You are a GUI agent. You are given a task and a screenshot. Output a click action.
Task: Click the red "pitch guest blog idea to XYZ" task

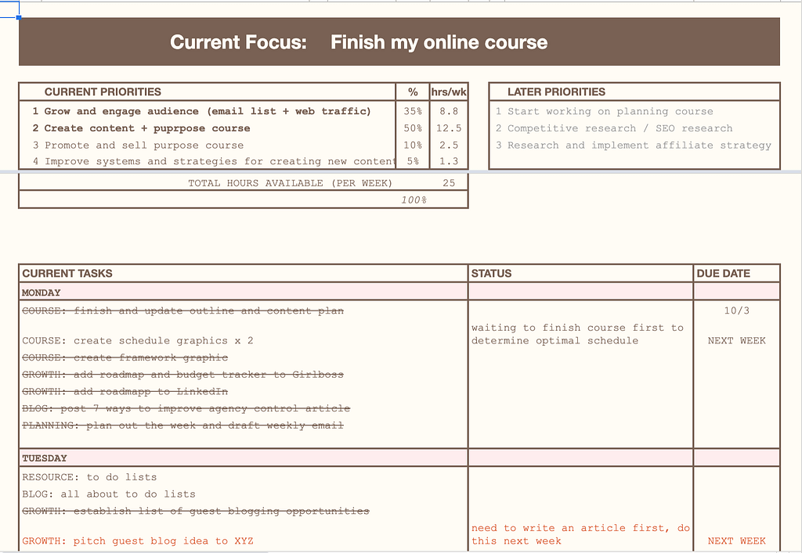[x=138, y=540]
